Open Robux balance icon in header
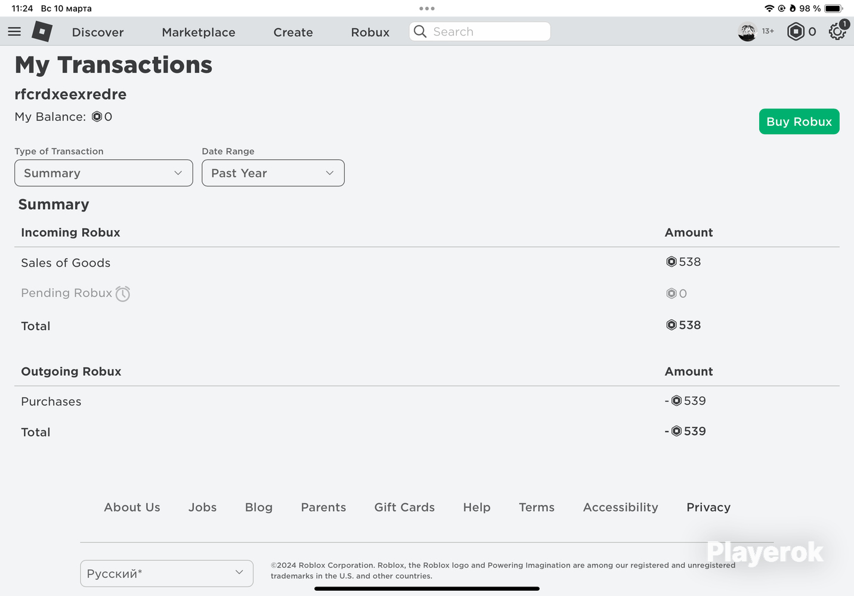Image resolution: width=854 pixels, height=596 pixels. (796, 32)
